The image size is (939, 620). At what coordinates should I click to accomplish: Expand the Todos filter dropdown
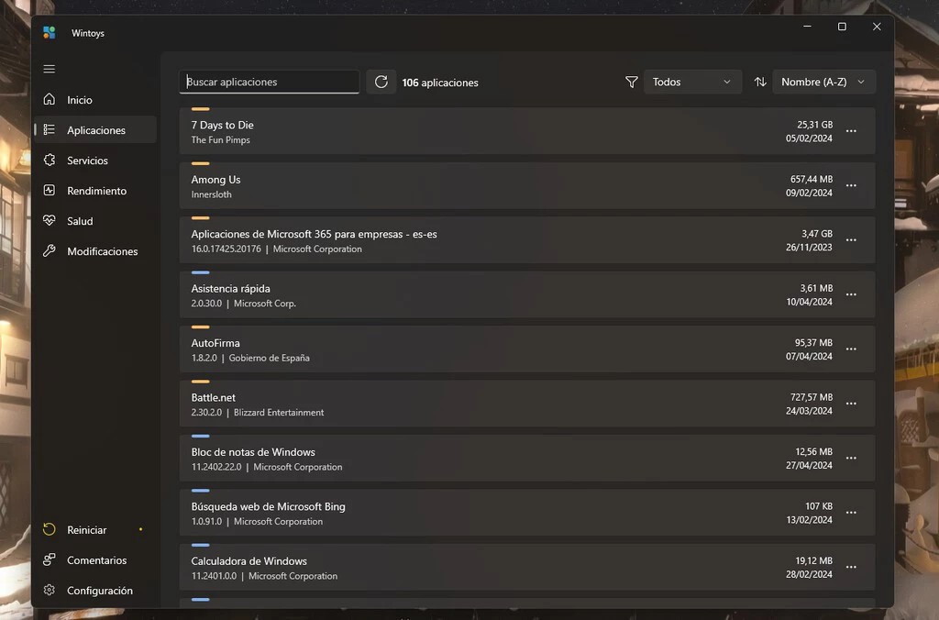click(x=692, y=82)
